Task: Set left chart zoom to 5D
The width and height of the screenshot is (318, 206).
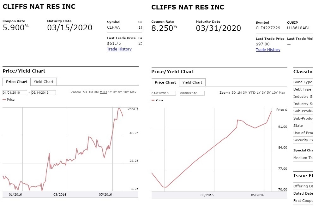Action: tap(85, 92)
